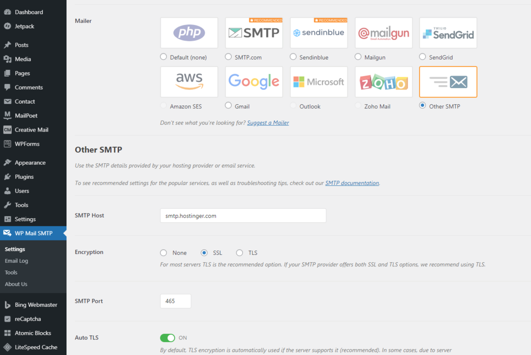Click the MailPoet M icon
The image size is (531, 355).
coord(7,116)
